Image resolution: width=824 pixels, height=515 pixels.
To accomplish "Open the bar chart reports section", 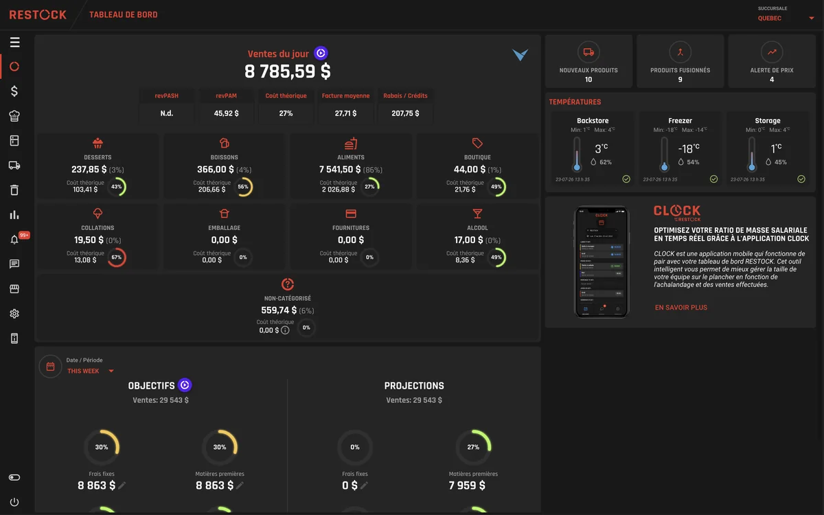I will [x=14, y=215].
